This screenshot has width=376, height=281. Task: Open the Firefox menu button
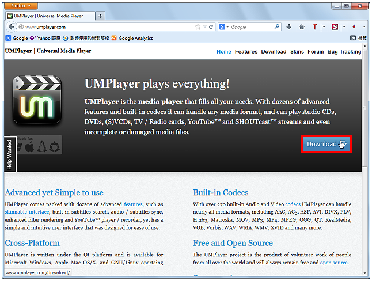(x=21, y=6)
